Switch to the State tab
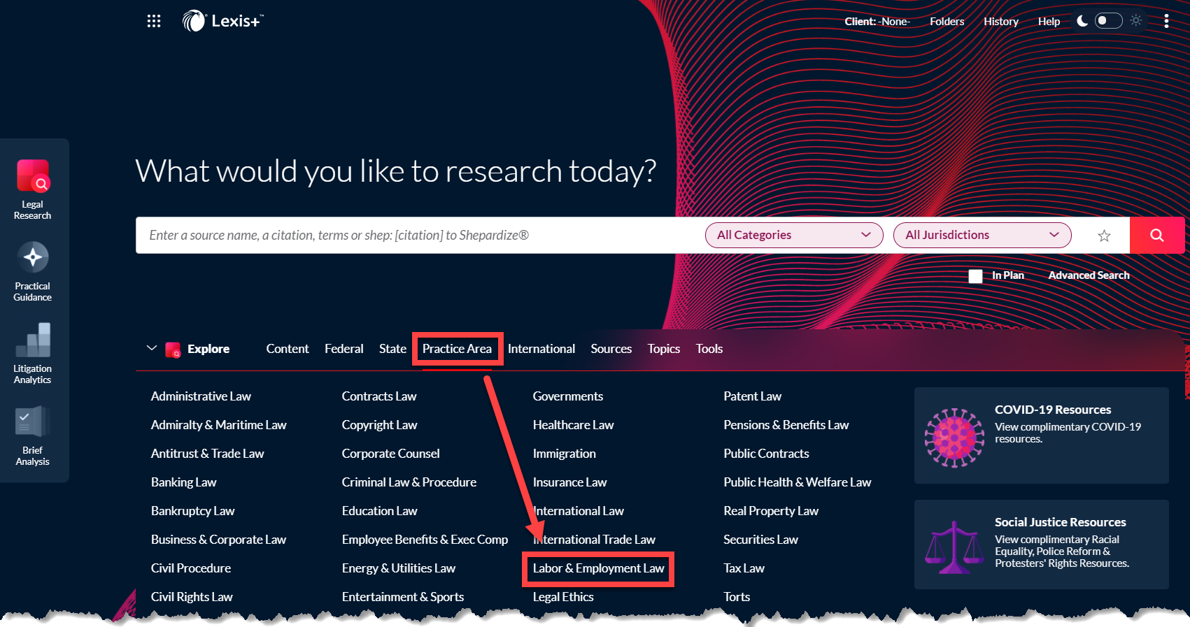1190x627 pixels. [392, 349]
